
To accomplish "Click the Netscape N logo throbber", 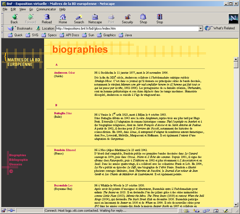I will point(232,18).
